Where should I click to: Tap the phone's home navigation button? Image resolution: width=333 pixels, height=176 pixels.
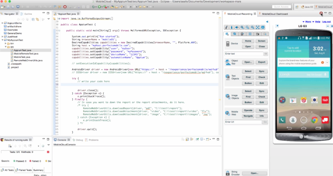304,128
